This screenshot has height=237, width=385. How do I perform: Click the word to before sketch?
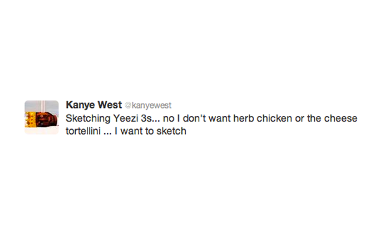click(150, 132)
